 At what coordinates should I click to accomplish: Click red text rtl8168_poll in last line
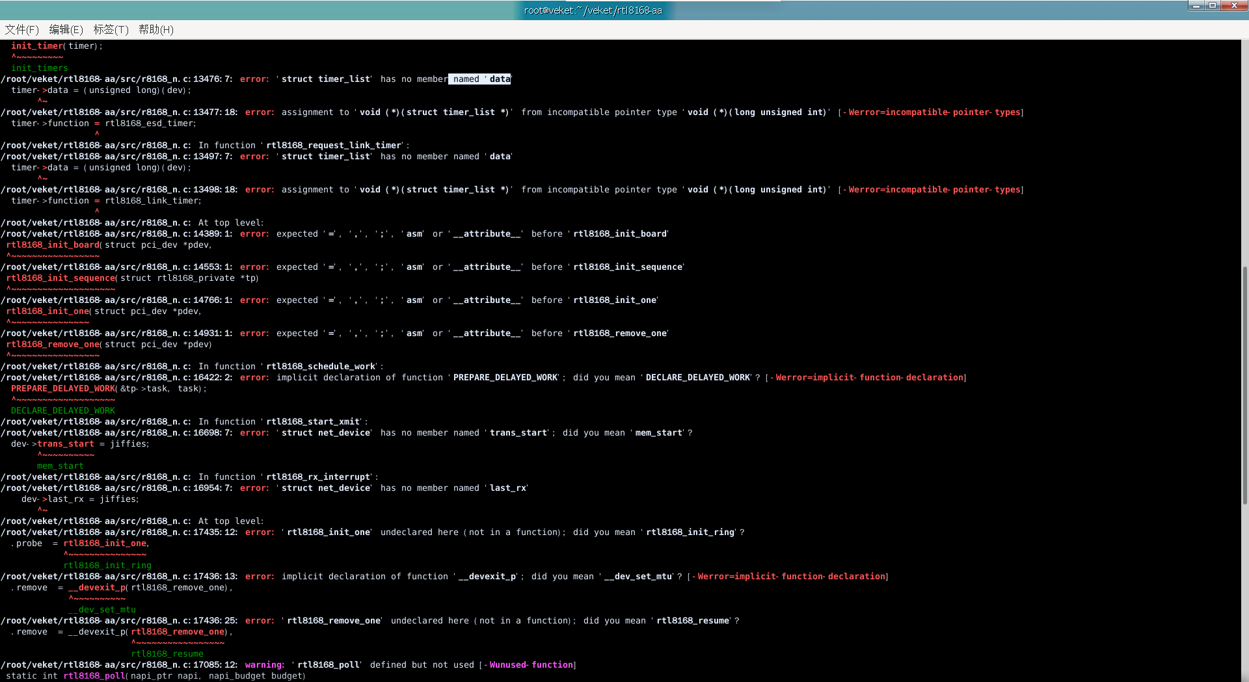[94, 676]
